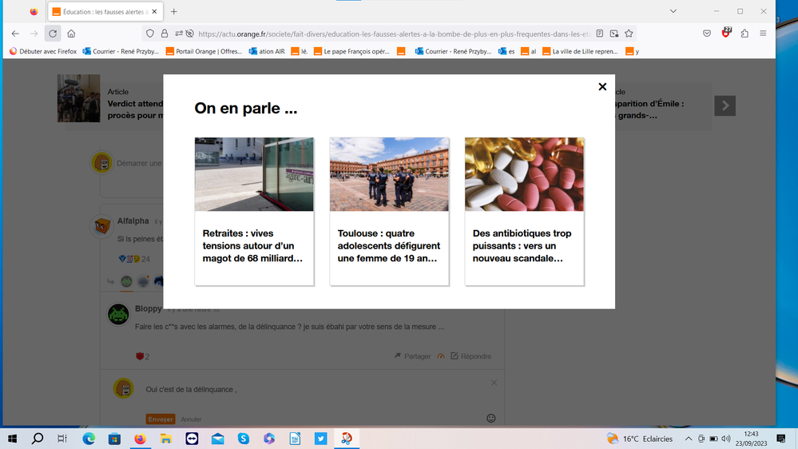The image size is (798, 449).
Task: Open TeamViewer taskbar icon
Action: pyautogui.click(x=192, y=439)
